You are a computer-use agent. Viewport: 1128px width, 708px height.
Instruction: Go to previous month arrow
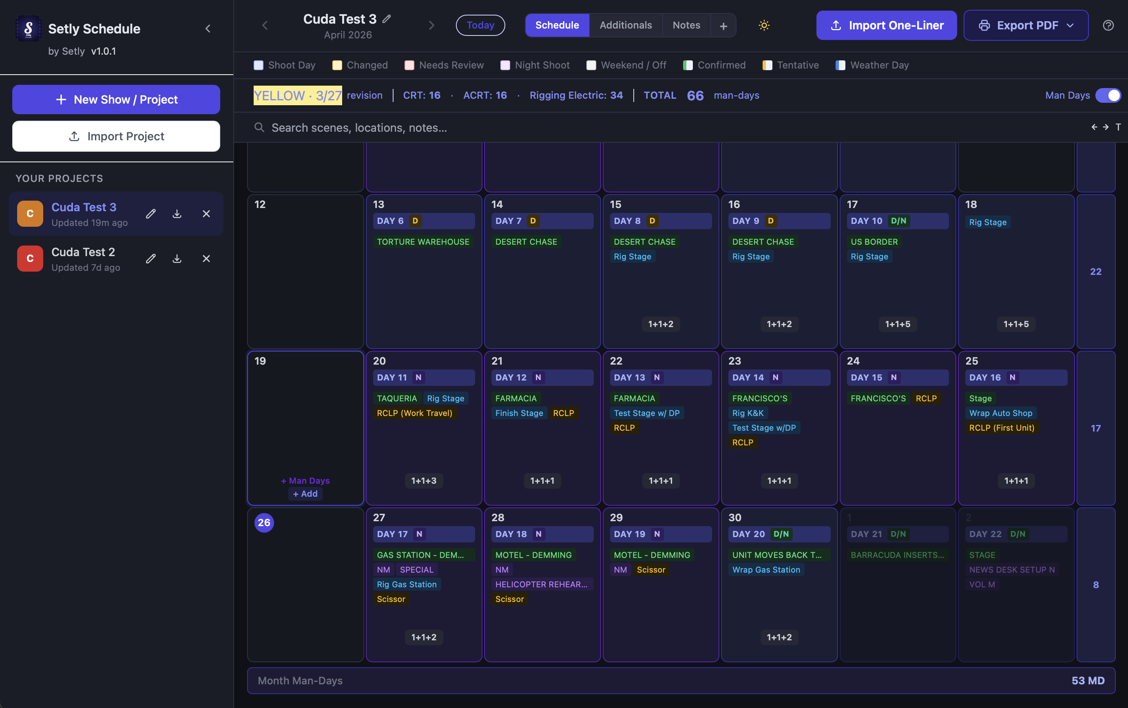[x=265, y=25]
